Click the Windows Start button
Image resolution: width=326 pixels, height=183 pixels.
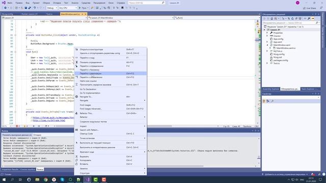coord(4,179)
